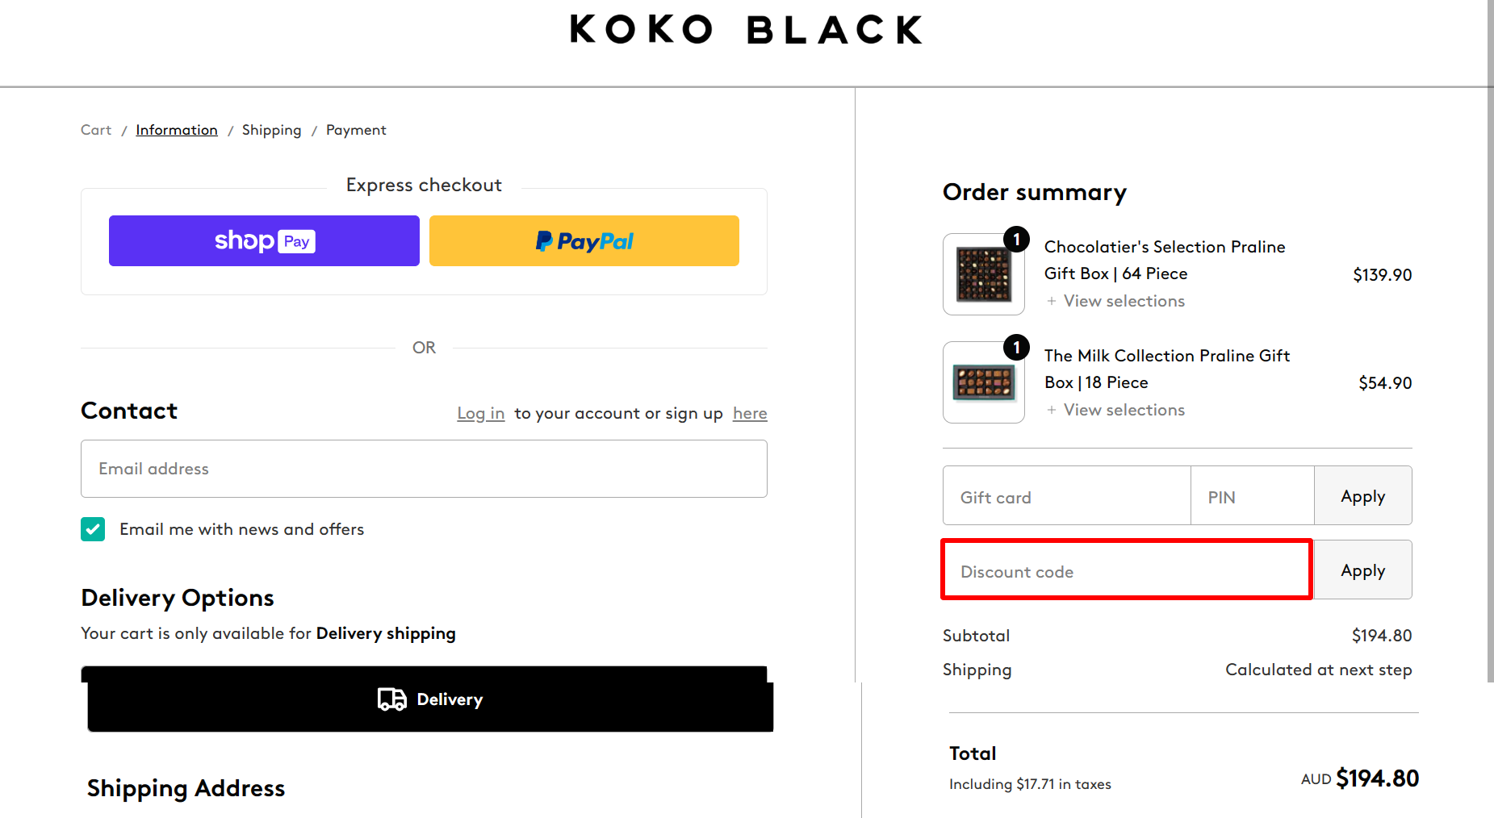The image size is (1494, 818).
Task: Checkout with the Shop Pay express button
Action: (263, 240)
